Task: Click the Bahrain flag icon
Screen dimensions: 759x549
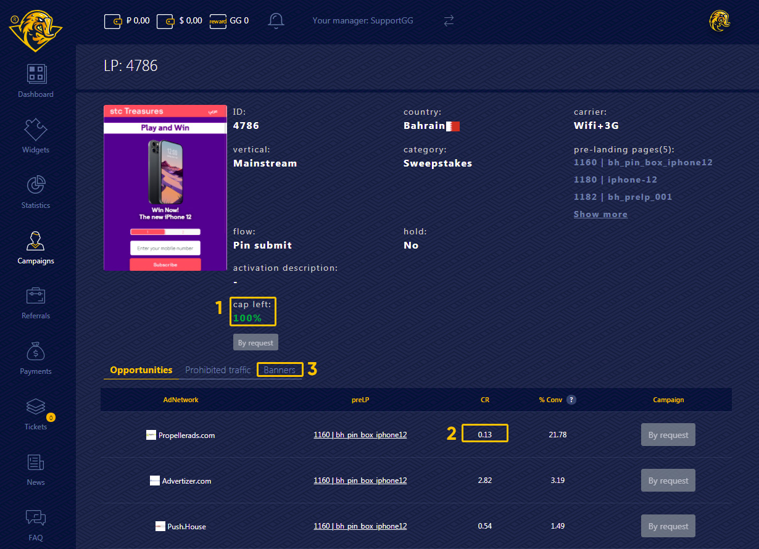Action: click(x=454, y=126)
